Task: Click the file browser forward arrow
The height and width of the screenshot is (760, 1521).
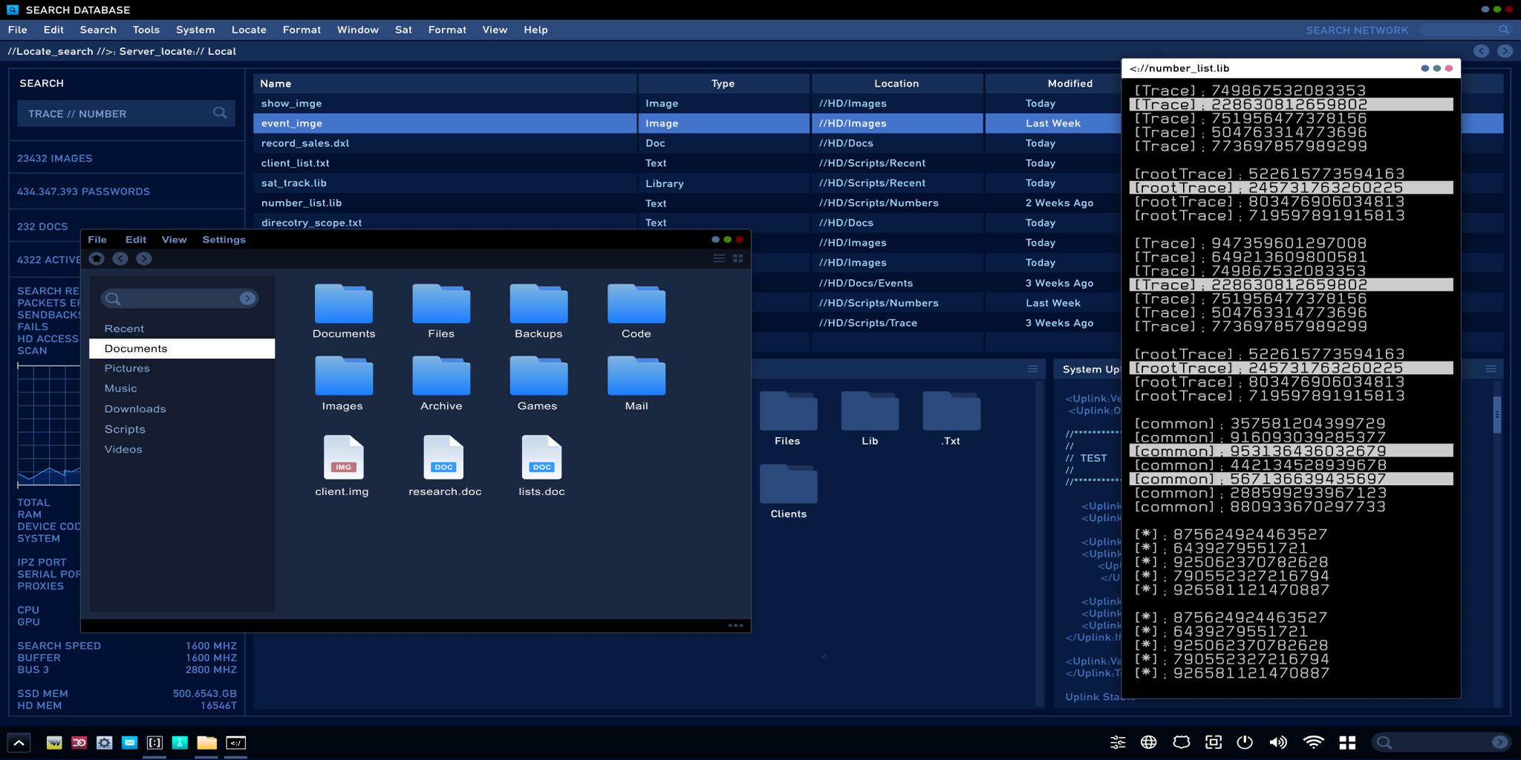Action: point(144,258)
